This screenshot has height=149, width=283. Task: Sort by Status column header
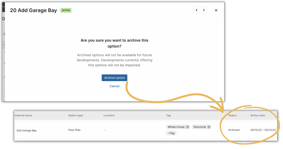pos(232,115)
